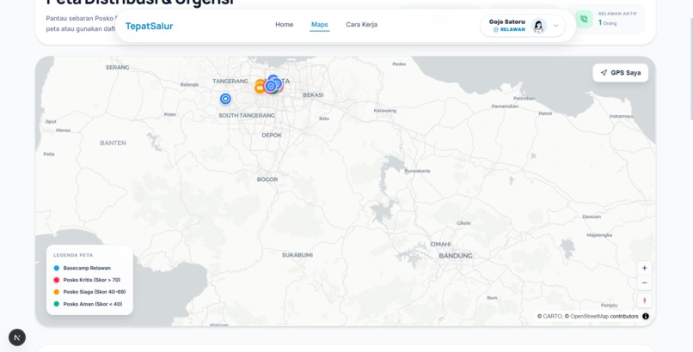This screenshot has height=352, width=693.
Task: Click the Relawan Aktif count text
Action: tap(608, 23)
